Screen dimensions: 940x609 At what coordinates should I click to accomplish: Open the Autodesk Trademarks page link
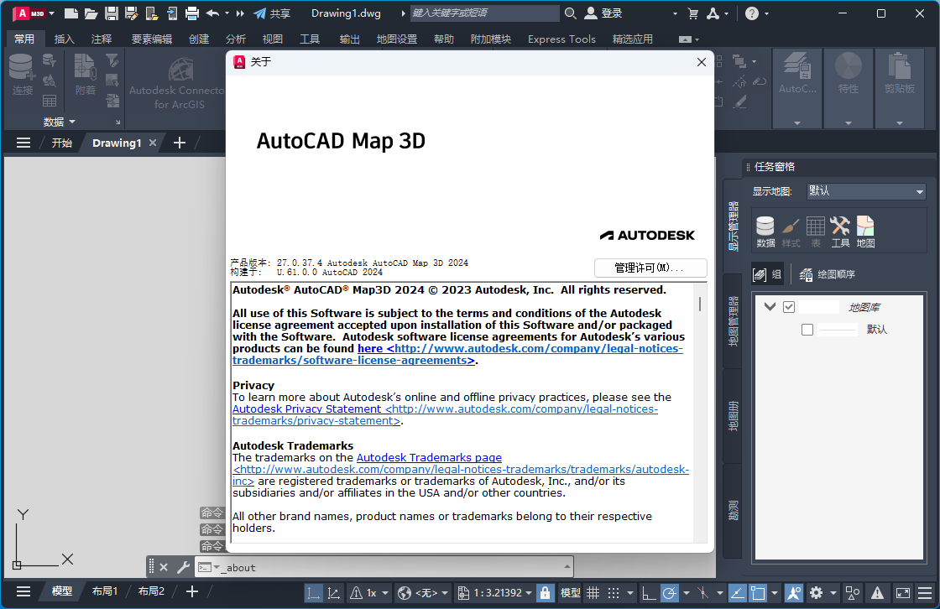429,458
